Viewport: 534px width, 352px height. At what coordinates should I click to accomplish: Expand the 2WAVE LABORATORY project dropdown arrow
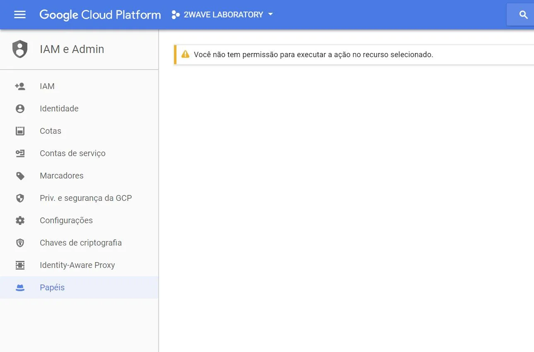point(271,14)
